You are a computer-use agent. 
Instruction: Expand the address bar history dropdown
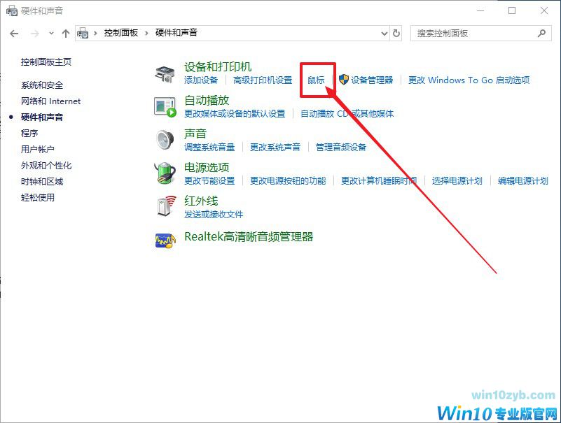click(385, 34)
